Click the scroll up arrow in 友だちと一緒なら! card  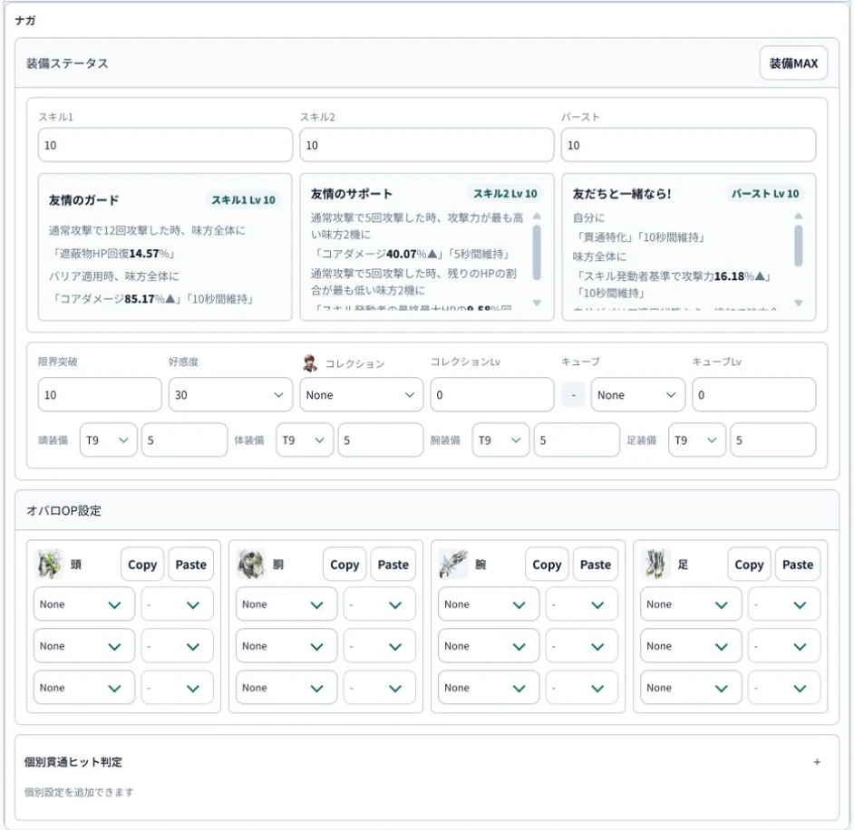(x=799, y=216)
